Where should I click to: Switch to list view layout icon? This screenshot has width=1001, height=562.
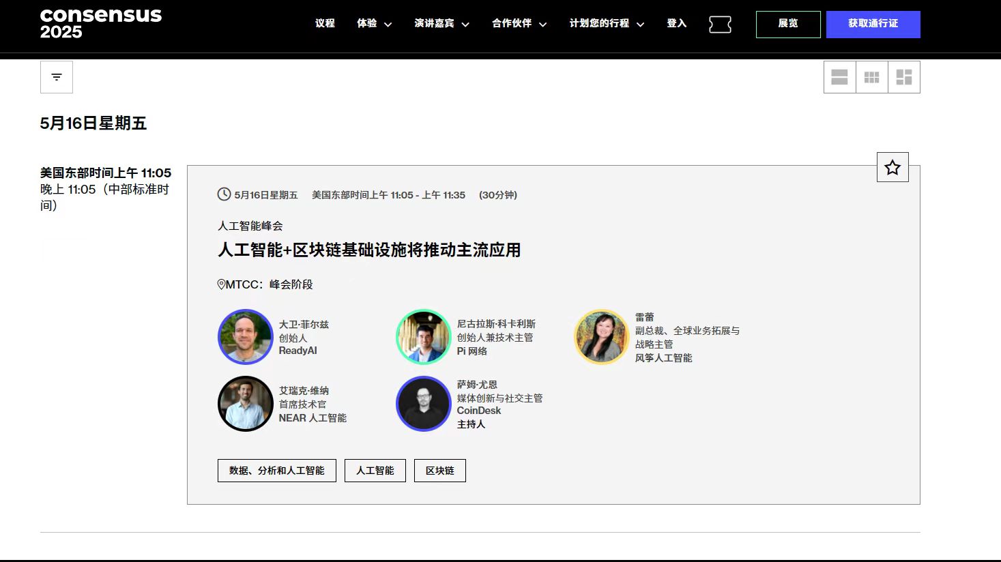pos(840,77)
